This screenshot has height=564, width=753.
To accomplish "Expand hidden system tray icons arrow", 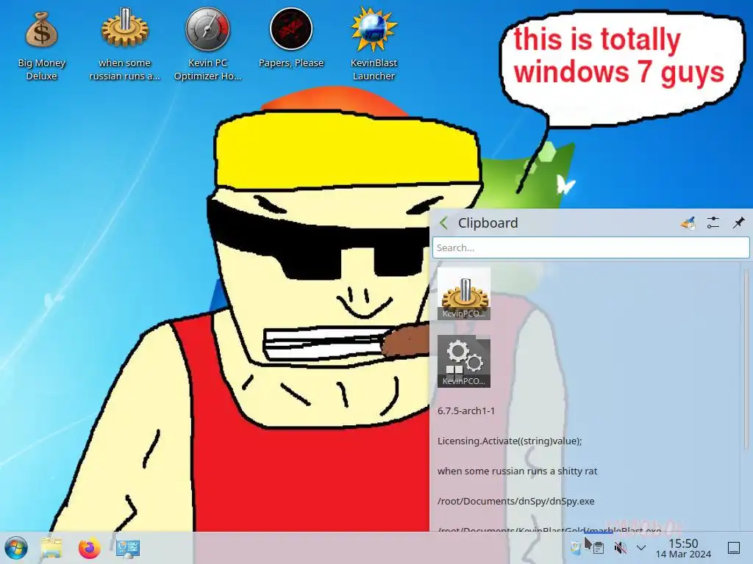I will [x=641, y=548].
